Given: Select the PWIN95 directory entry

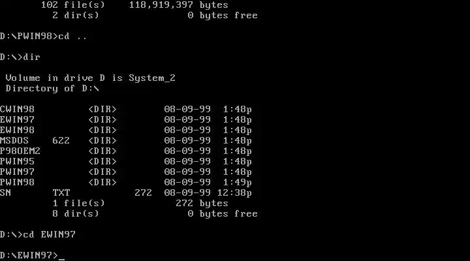Looking at the screenshot, I should [x=126, y=162].
